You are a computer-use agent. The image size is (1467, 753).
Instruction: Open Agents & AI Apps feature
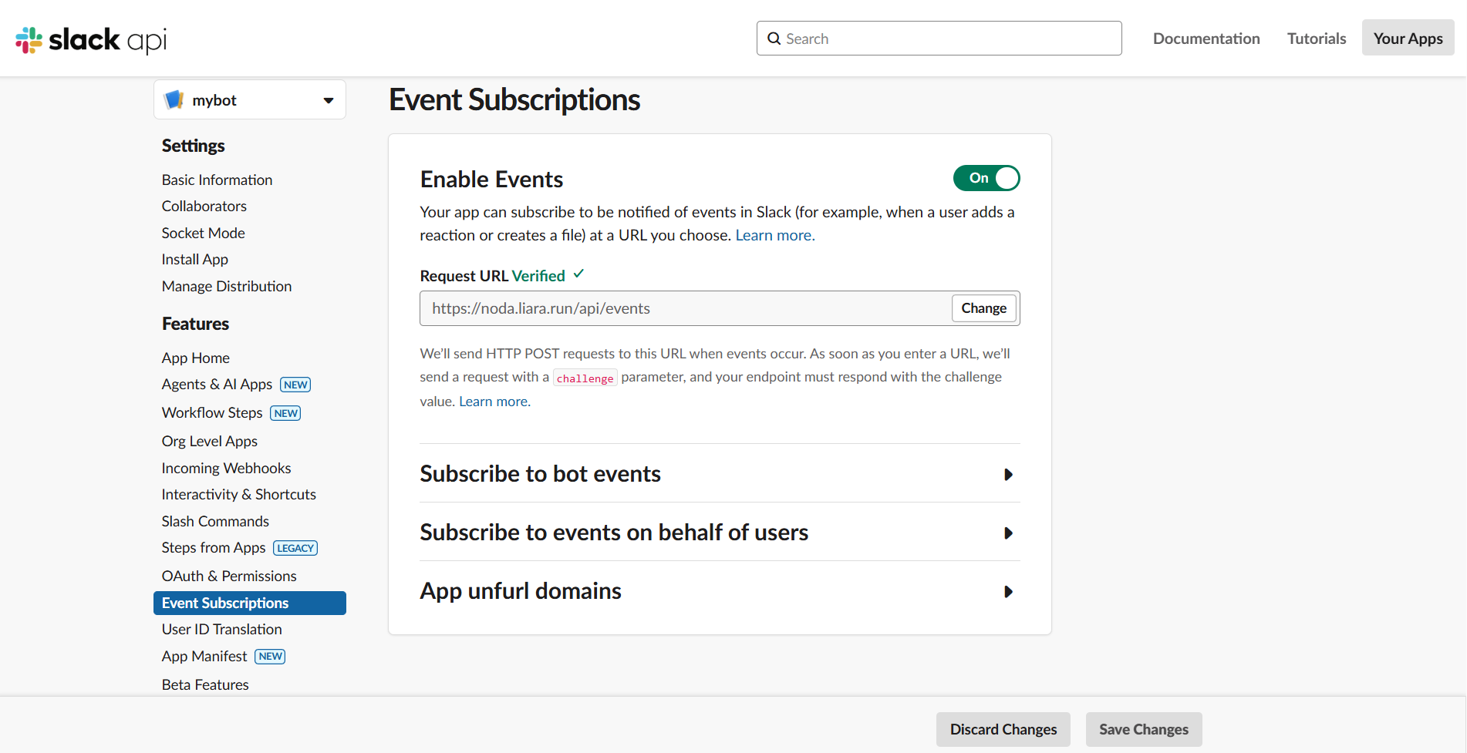point(217,384)
